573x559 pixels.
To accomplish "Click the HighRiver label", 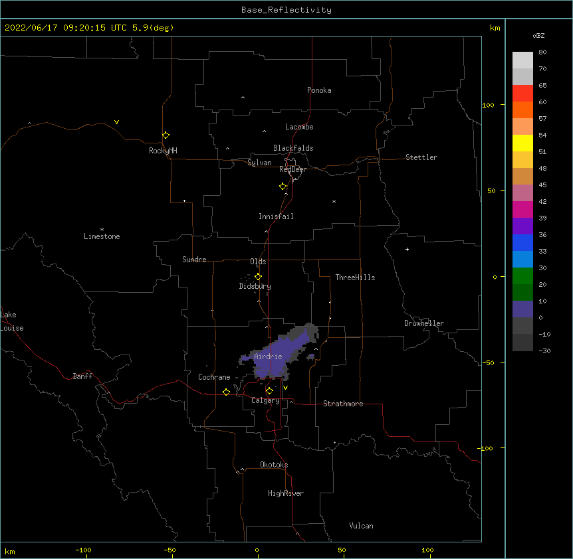I will [x=286, y=493].
